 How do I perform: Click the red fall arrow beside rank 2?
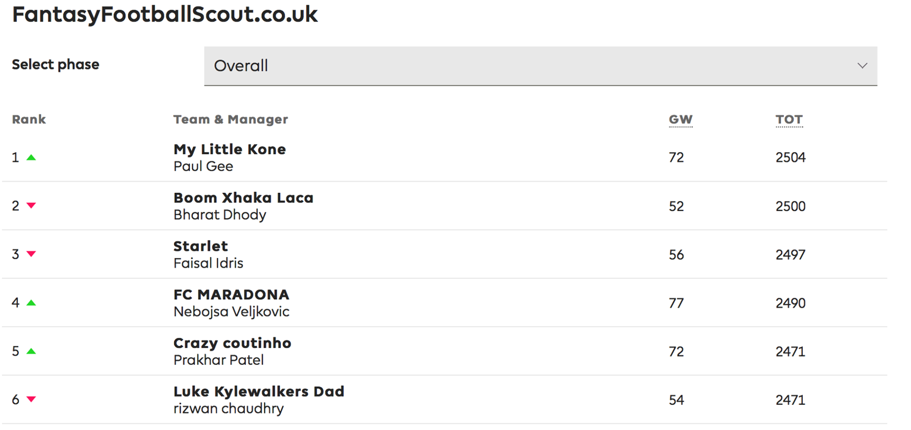coord(31,206)
